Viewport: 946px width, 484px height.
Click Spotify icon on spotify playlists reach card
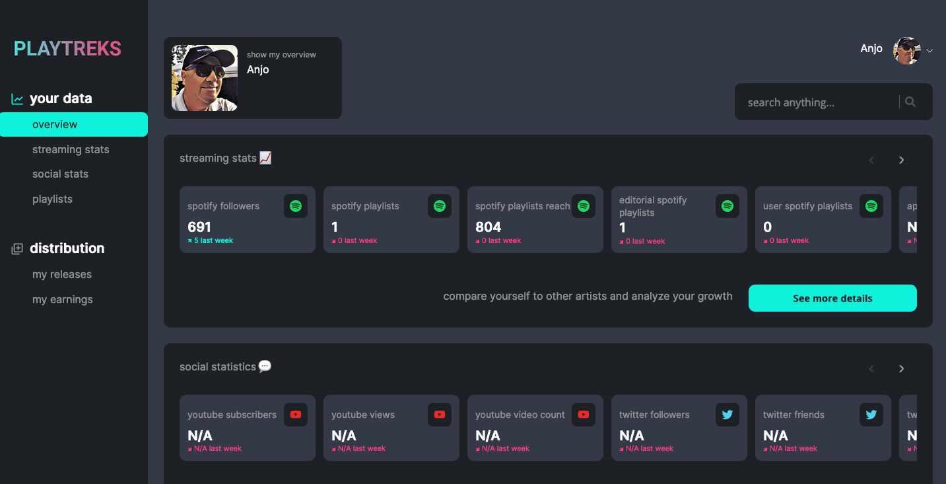click(583, 206)
